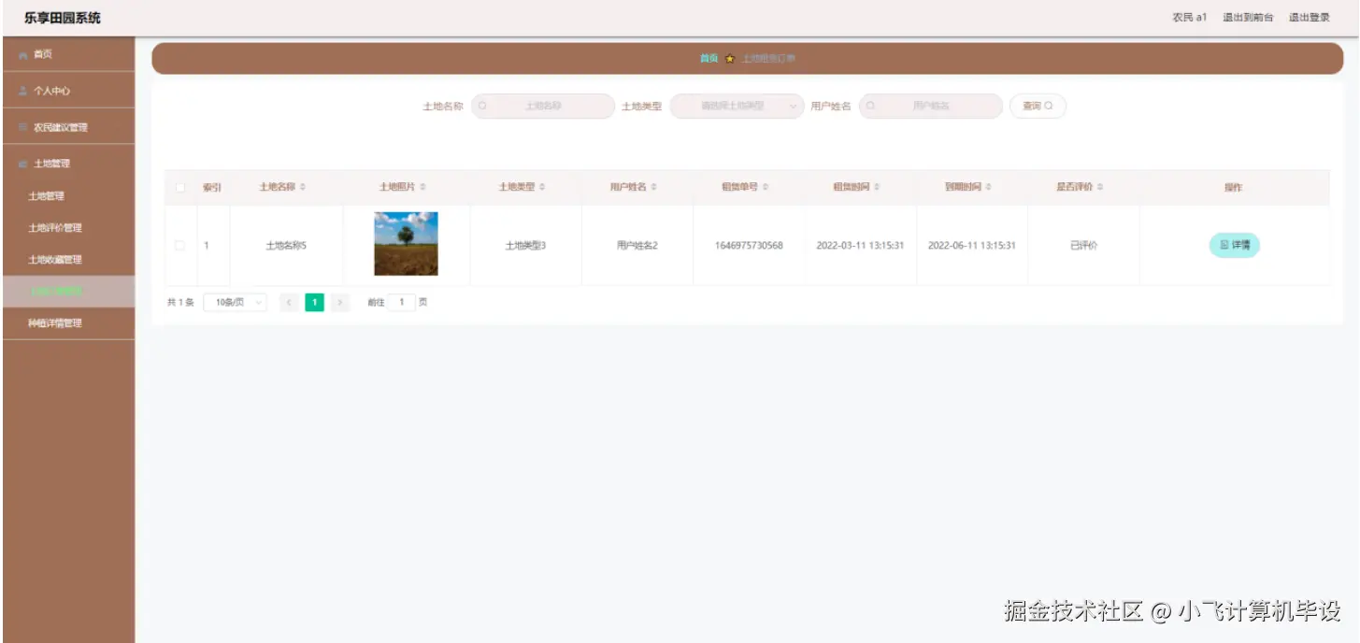Open 土地收藏管理 in the sidebar

point(68,260)
